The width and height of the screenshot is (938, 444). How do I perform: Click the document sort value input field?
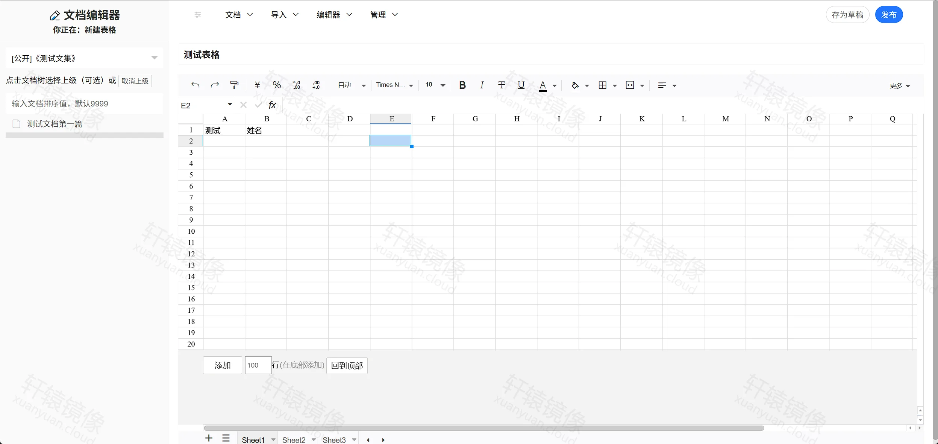85,103
